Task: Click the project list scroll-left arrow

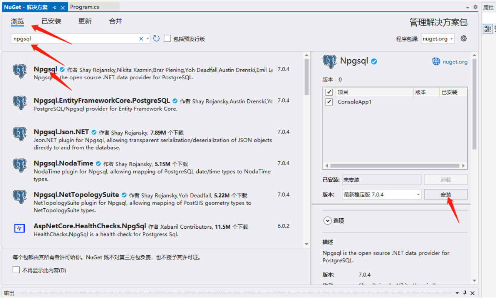Action: [327, 166]
